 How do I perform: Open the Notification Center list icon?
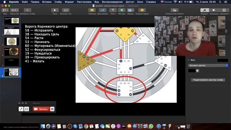(x=226, y=2)
